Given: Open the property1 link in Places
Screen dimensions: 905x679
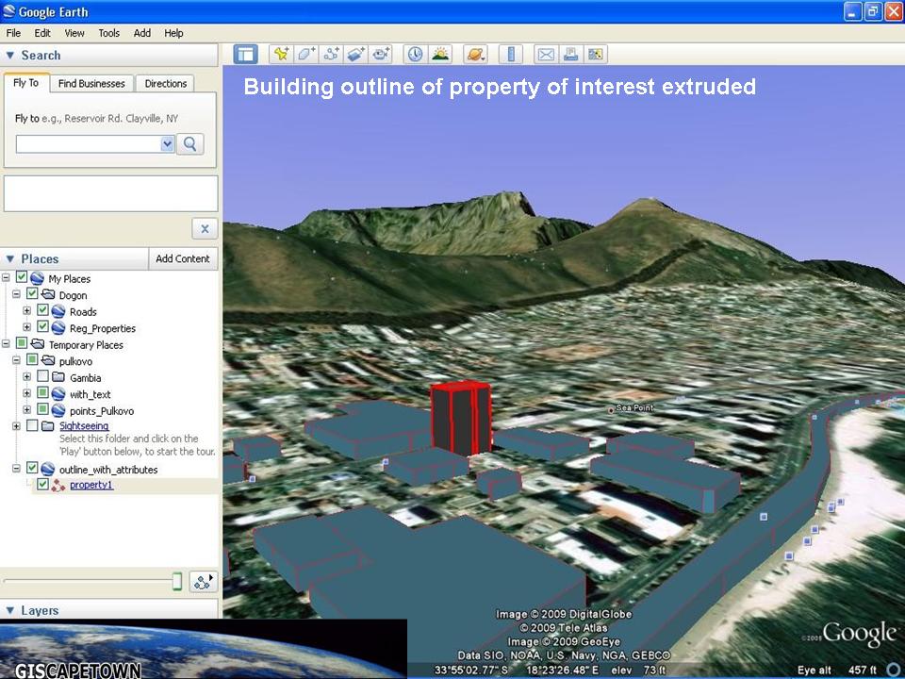Looking at the screenshot, I should tap(91, 485).
